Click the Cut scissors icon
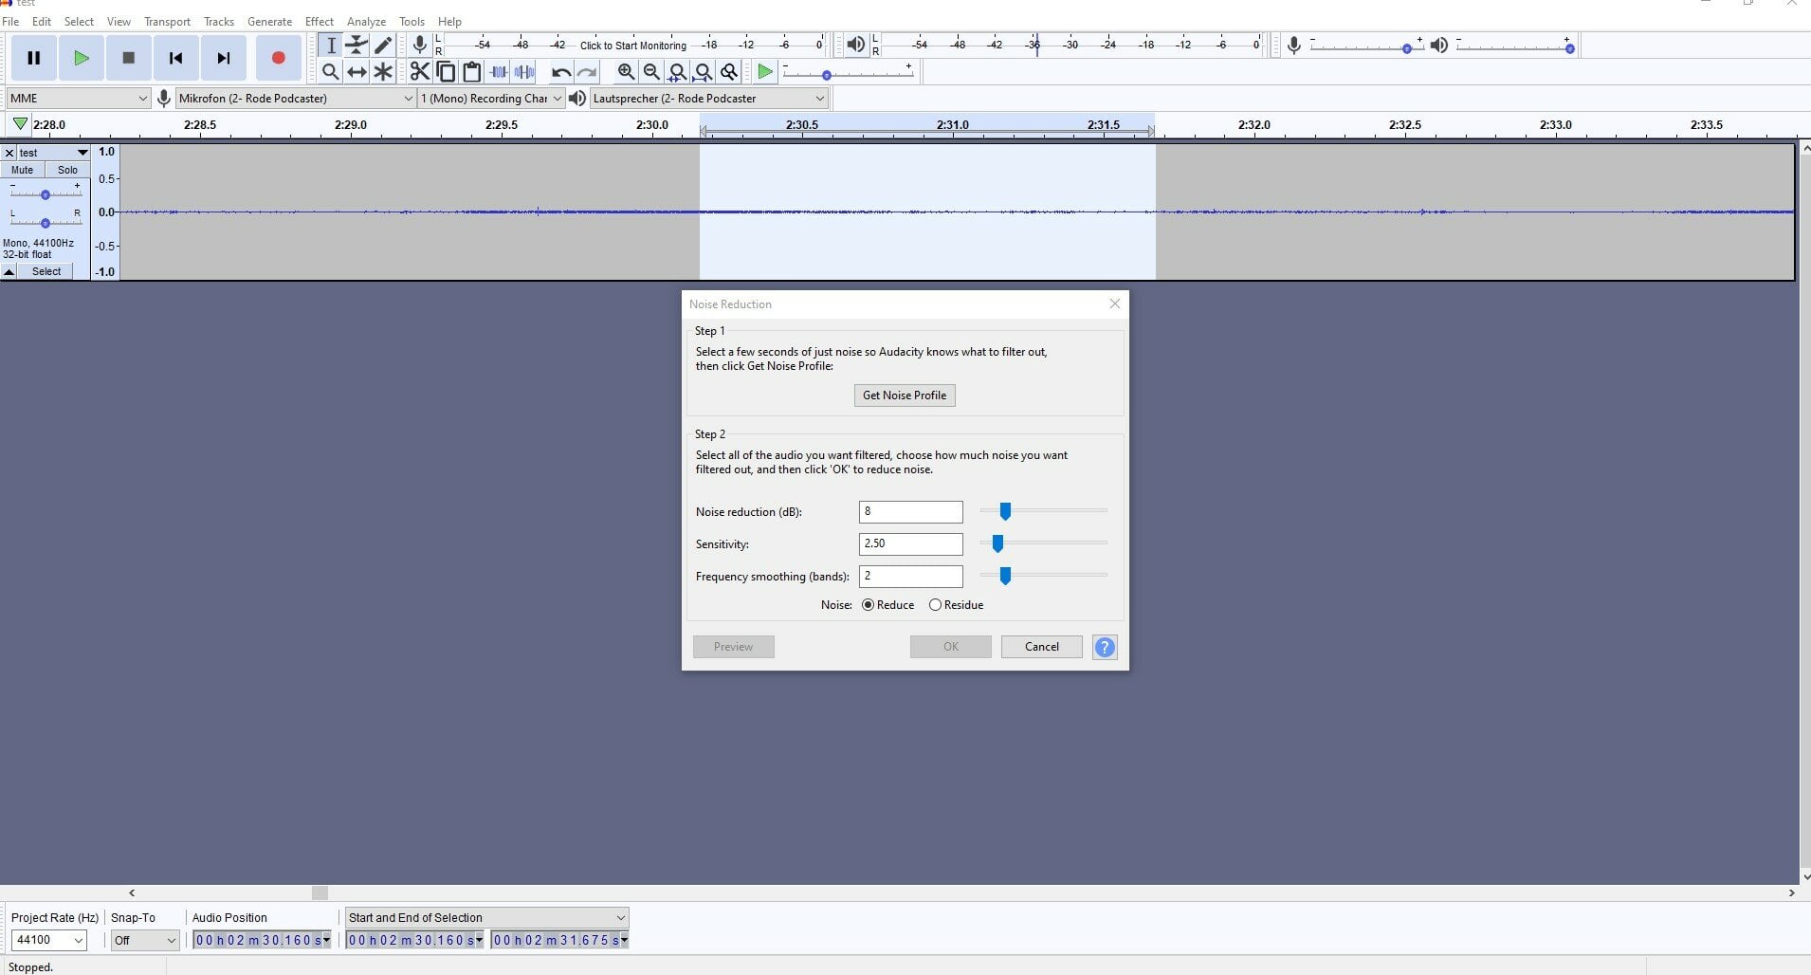This screenshot has height=975, width=1811. (x=419, y=71)
